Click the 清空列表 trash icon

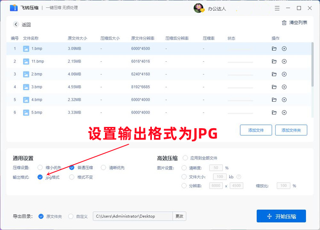[x=284, y=23]
